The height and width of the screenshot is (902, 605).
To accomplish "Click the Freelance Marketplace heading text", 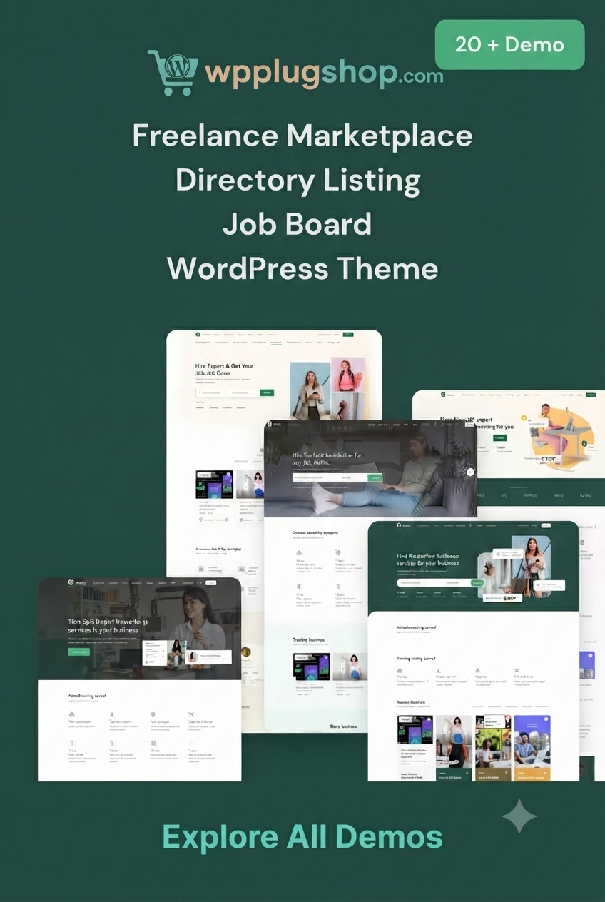I will coord(302,135).
